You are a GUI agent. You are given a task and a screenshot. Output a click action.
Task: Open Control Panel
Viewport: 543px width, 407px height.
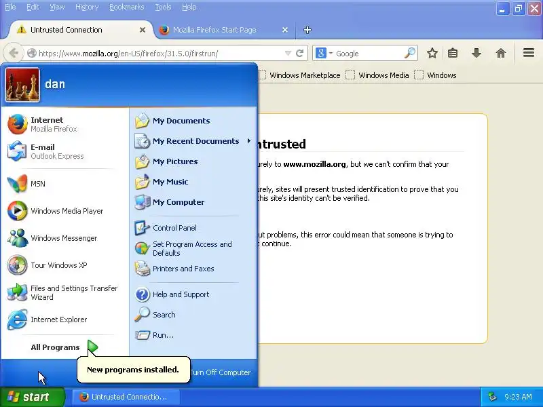click(x=193, y=228)
